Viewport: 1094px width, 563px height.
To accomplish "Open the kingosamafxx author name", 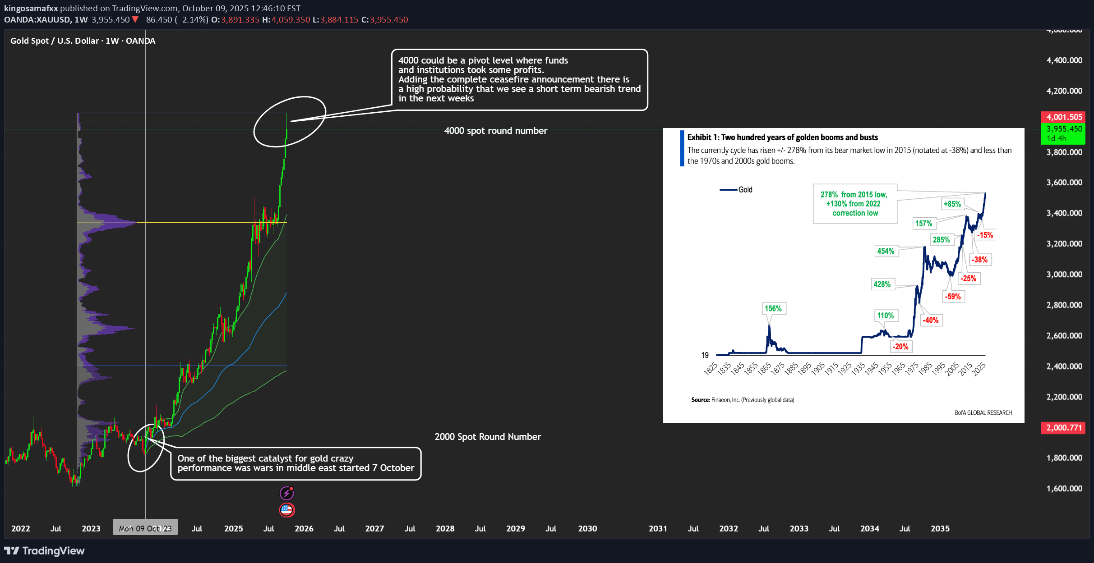I will [31, 8].
